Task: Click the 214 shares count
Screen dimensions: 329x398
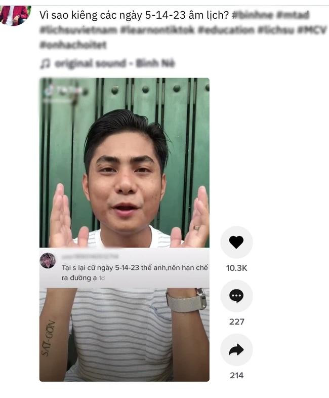Action: coord(236,375)
